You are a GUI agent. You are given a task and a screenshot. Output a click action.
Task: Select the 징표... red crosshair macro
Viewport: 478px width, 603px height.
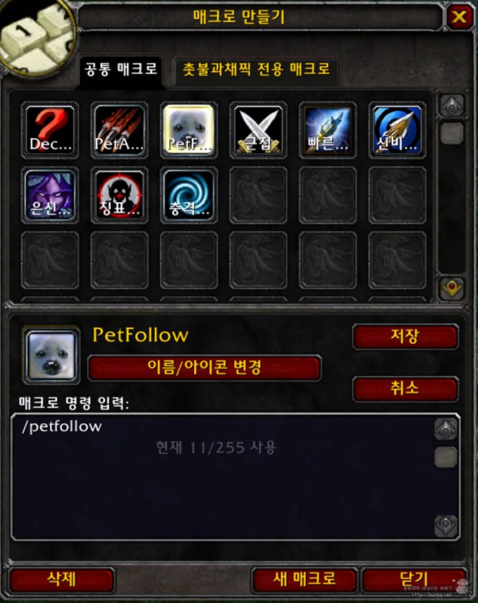click(x=119, y=195)
